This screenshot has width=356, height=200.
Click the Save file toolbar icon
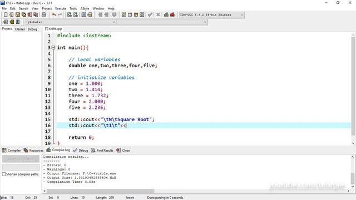tap(17, 15)
